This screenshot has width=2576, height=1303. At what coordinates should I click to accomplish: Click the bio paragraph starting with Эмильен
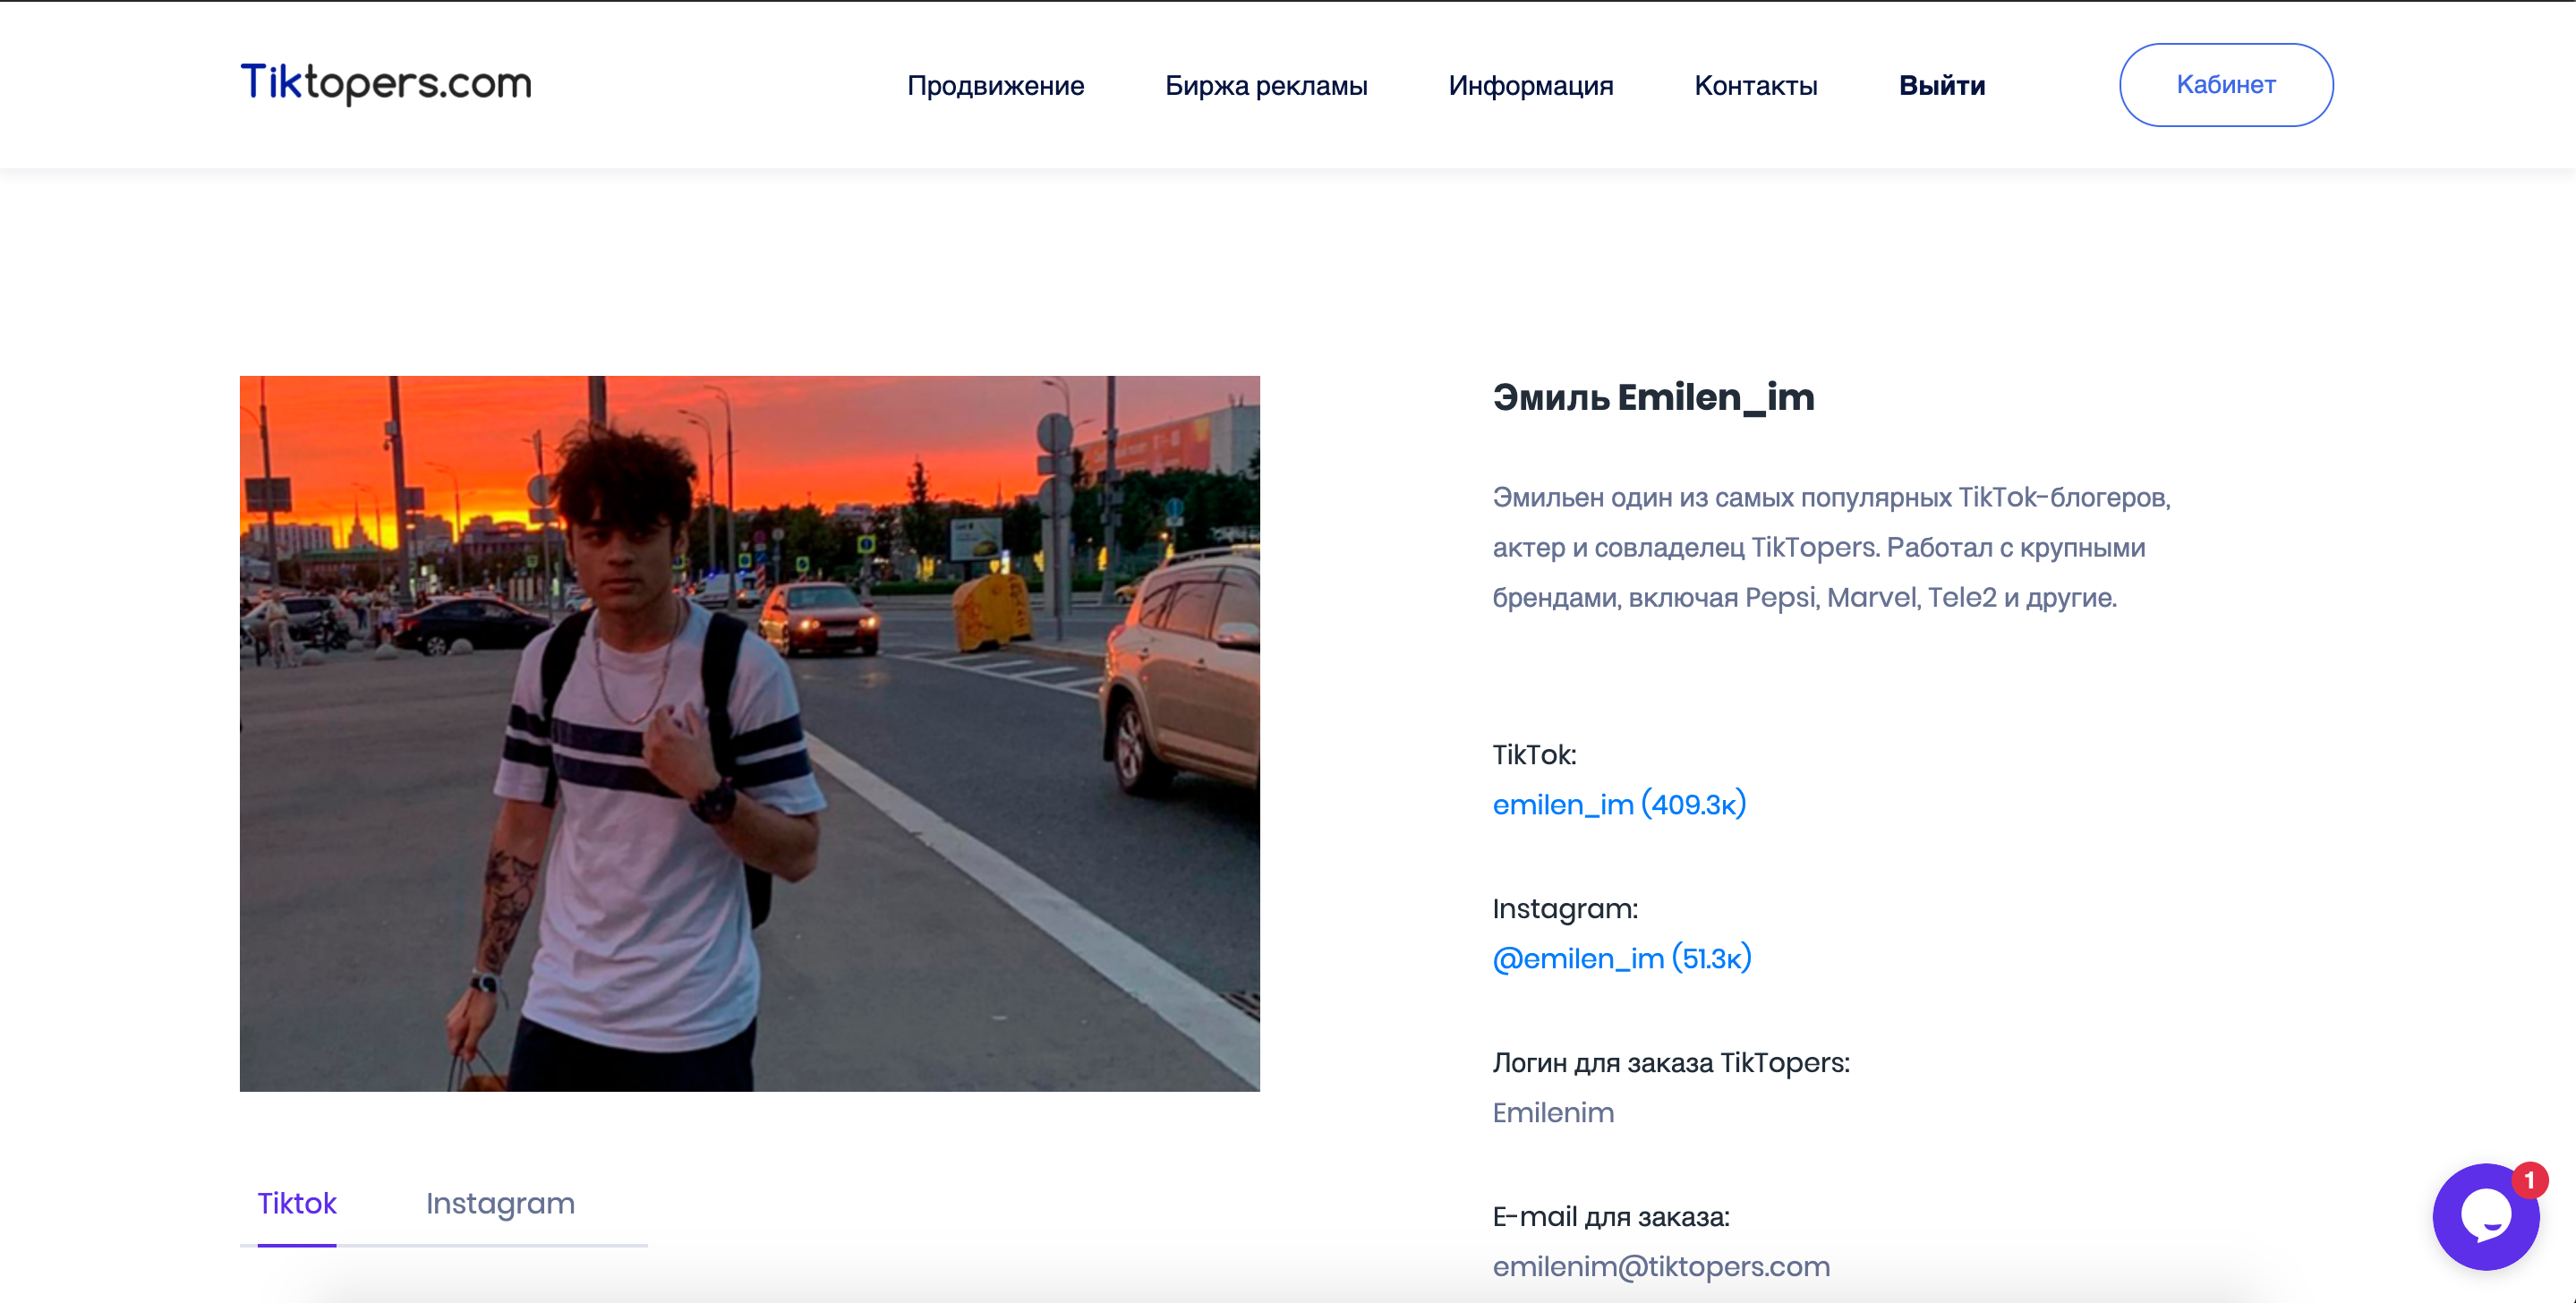[1832, 547]
